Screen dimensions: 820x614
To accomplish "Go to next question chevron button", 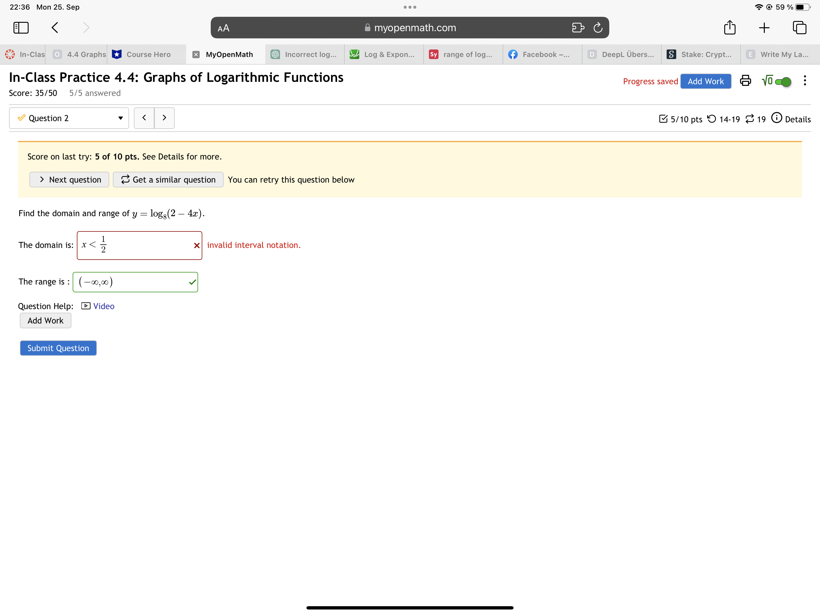I will pos(164,118).
